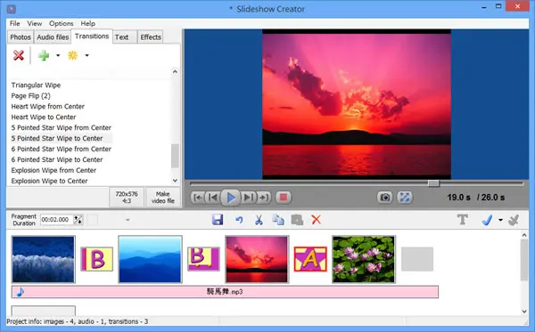Image resolution: width=535 pixels, height=332 pixels.
Task: Select the Transitions tab
Action: 92,36
